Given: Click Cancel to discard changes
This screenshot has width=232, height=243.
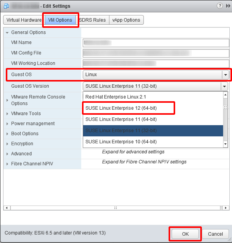Looking at the screenshot, I should pyautogui.click(x=215, y=234).
